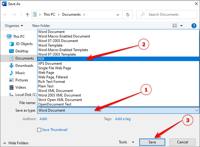Pick Plain Text from type list
Image resolution: width=200 pixels, height=147 pixels.
[46, 86]
